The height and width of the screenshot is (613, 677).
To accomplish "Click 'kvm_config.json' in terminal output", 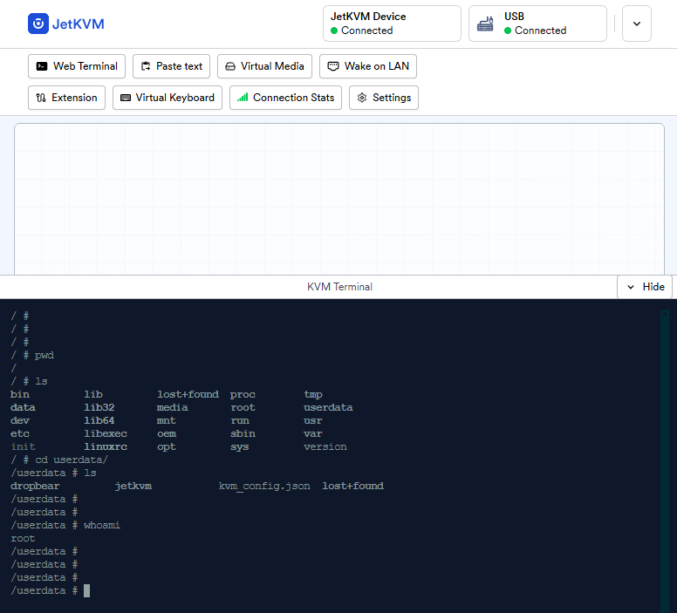I will point(264,486).
